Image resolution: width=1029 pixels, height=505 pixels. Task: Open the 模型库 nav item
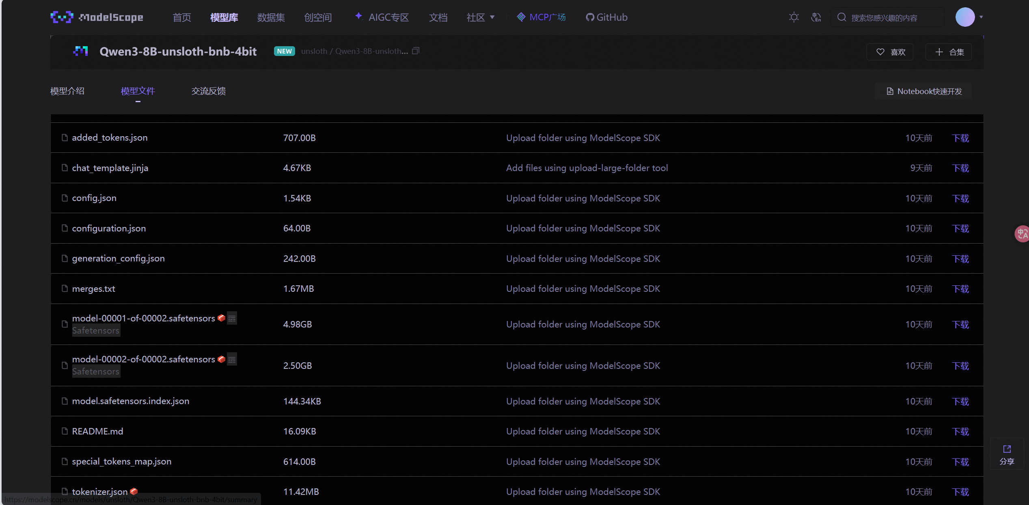224,17
